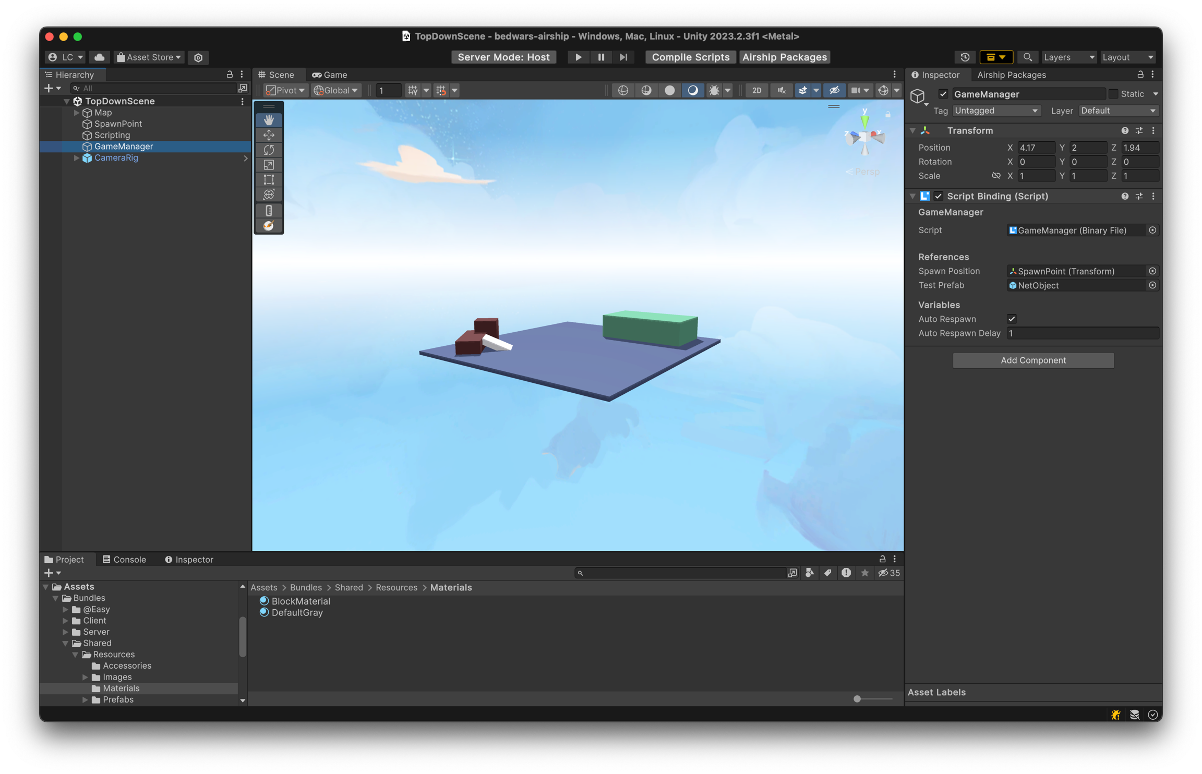Screen dimensions: 1202x774
Task: Lock the Inspector panel
Action: click(1140, 75)
